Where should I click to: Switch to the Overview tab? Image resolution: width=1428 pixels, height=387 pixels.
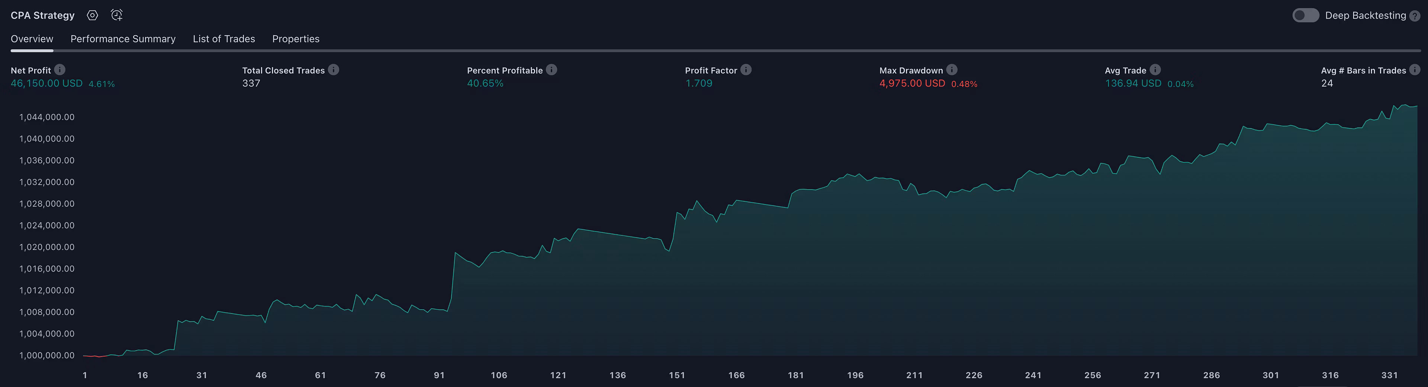click(32, 39)
